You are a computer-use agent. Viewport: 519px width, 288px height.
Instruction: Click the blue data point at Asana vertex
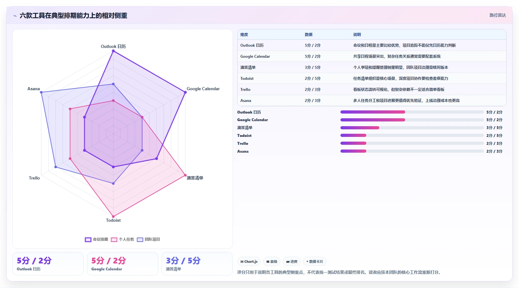click(41, 92)
